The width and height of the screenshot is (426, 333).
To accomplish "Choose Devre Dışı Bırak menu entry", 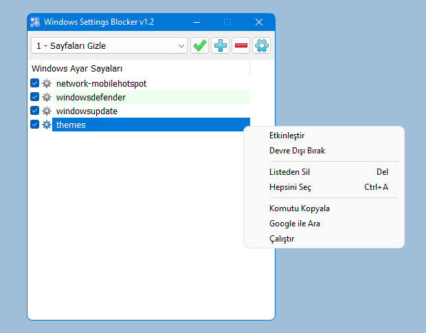I will [324, 151].
